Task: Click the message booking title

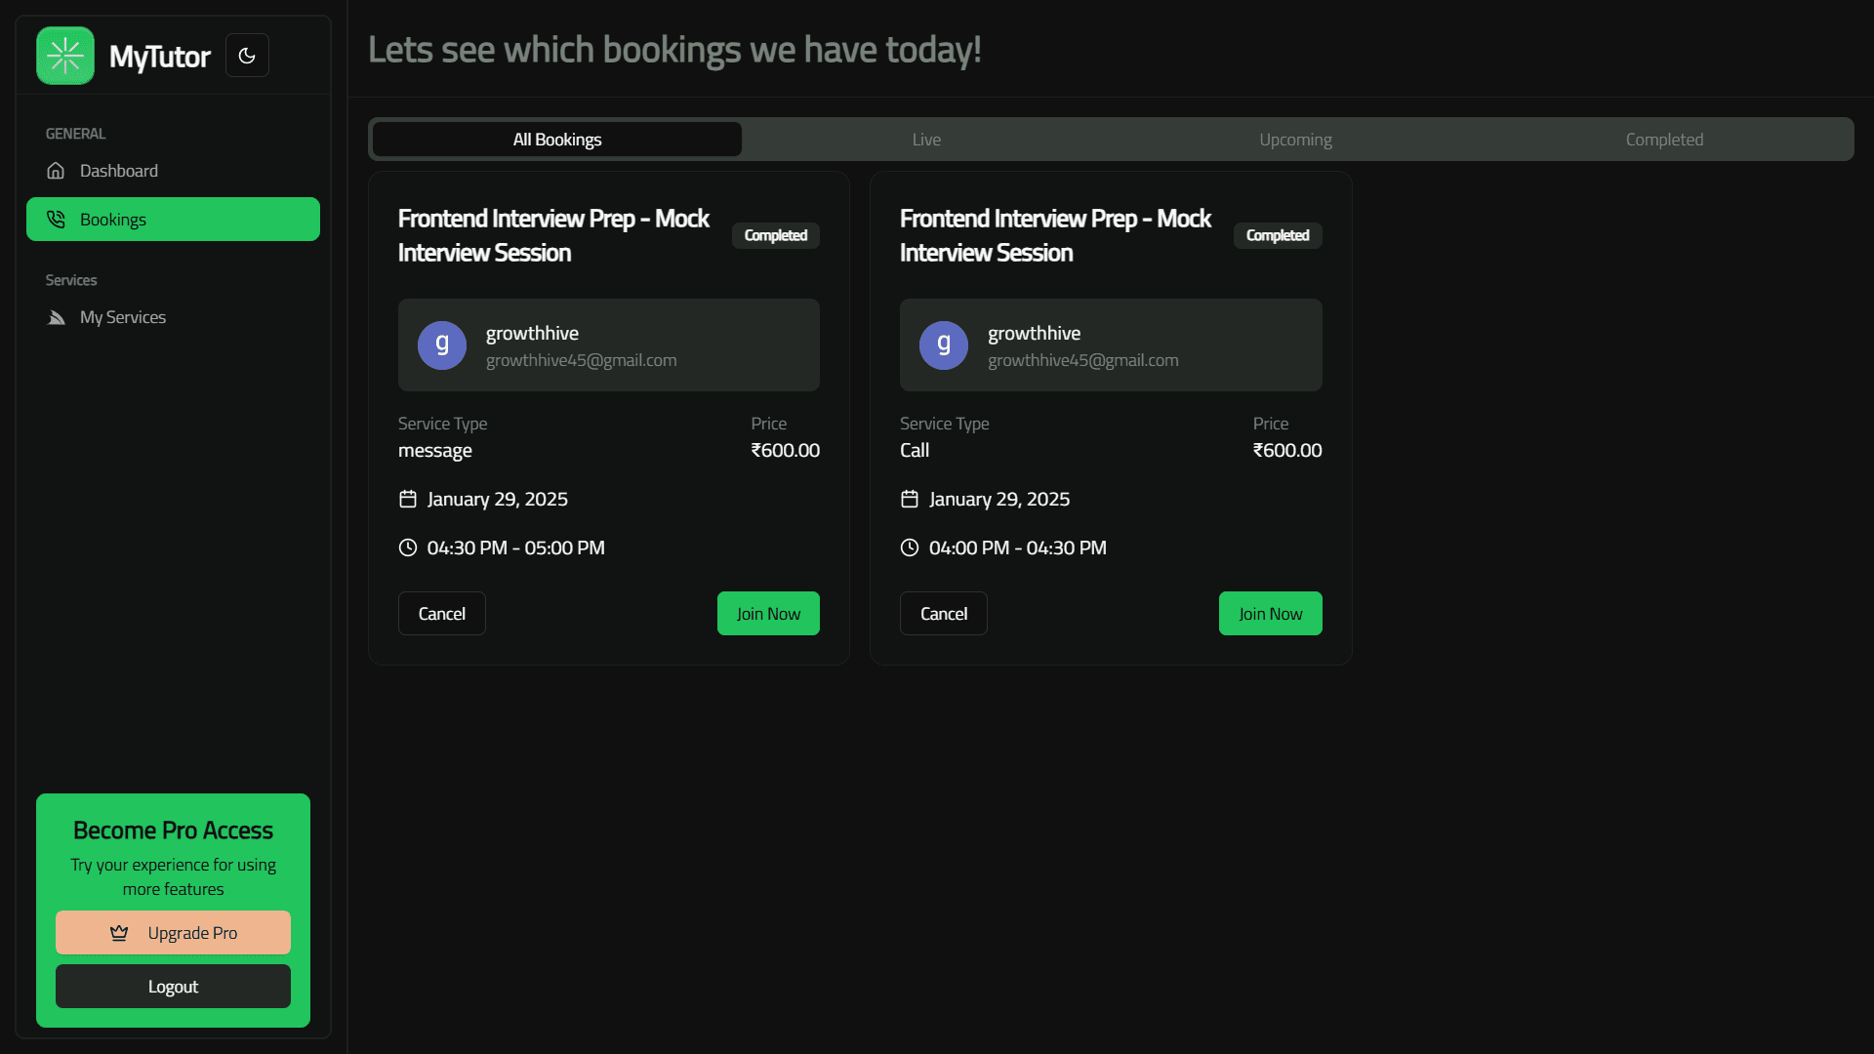Action: (x=553, y=235)
